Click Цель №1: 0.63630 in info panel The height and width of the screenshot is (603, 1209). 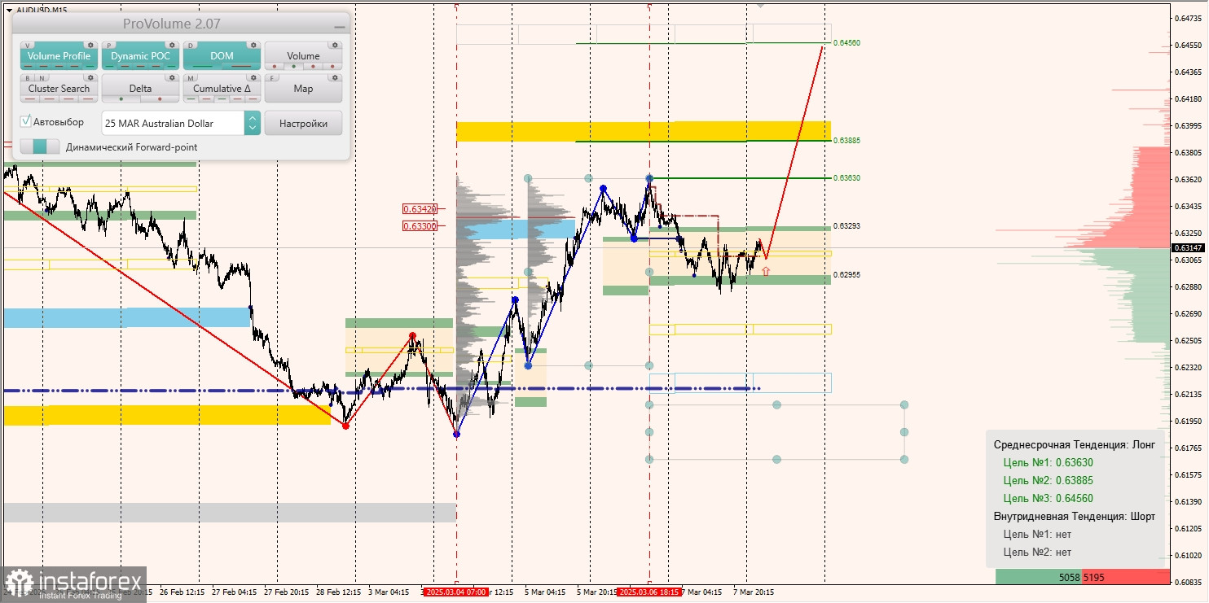tap(1049, 462)
